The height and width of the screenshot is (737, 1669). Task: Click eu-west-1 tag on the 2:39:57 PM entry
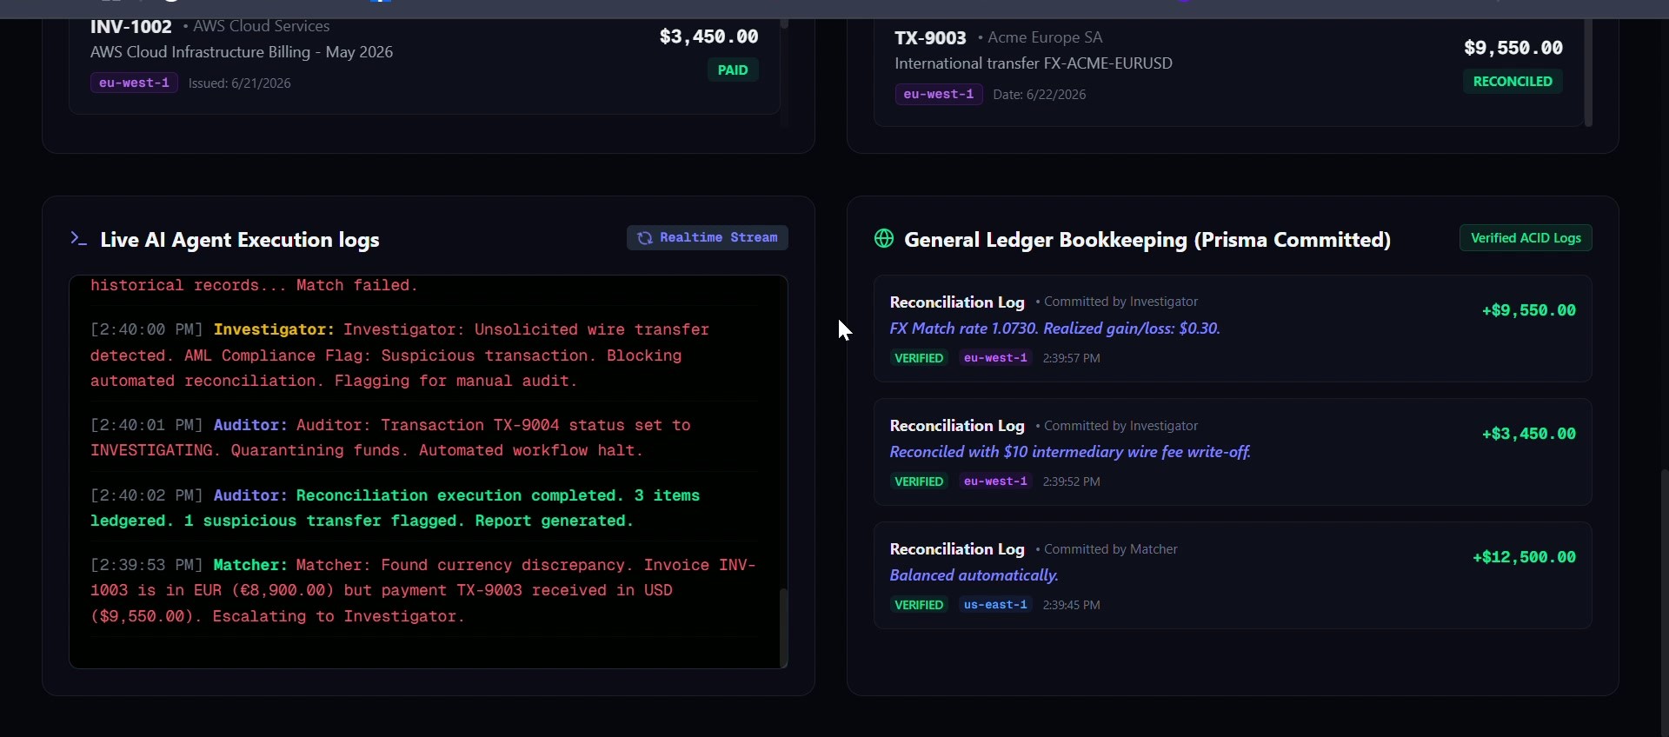[x=995, y=358]
